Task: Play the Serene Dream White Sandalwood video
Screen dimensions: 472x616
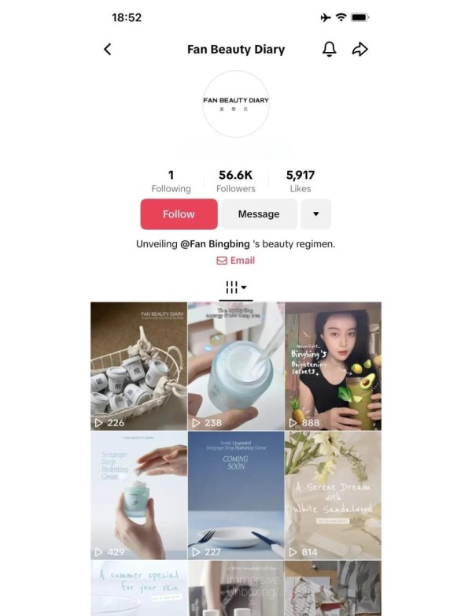Action: pos(333,495)
